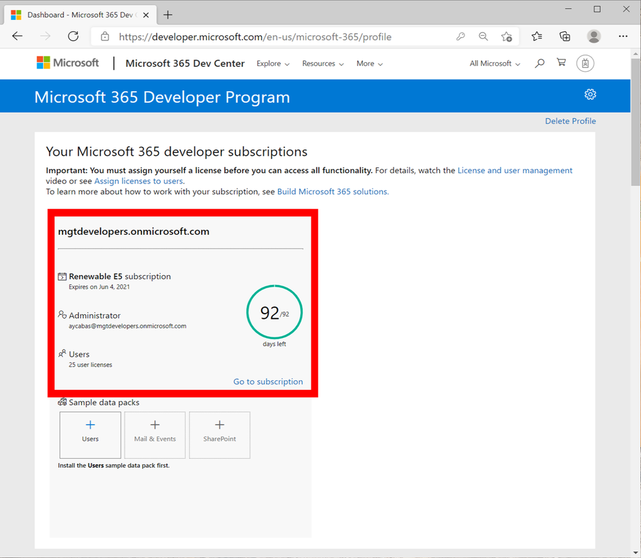Open the site search magnifier
This screenshot has height=558, width=641.
click(x=540, y=63)
